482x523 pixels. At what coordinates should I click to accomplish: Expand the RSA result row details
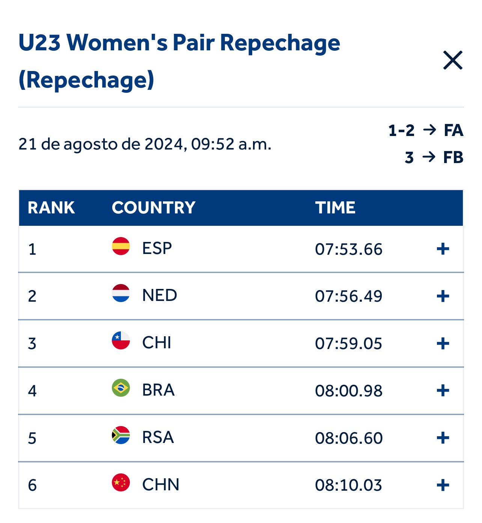(x=443, y=438)
